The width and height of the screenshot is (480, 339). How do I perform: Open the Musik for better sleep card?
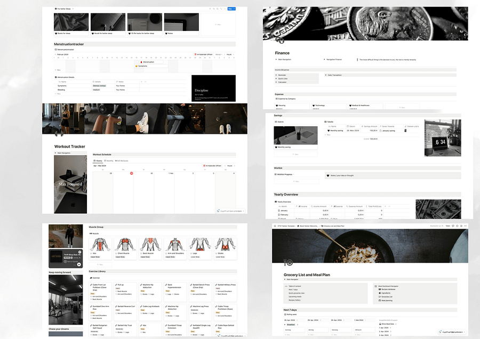[108, 25]
